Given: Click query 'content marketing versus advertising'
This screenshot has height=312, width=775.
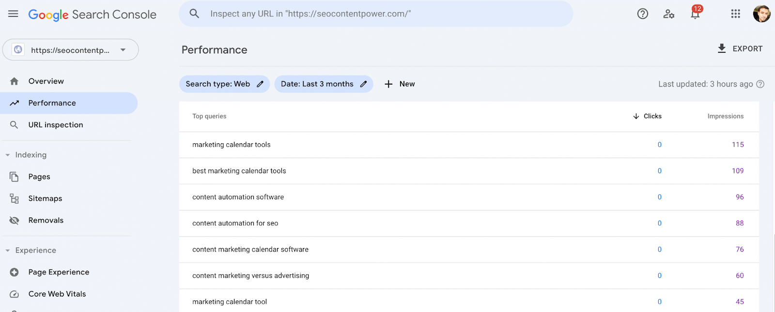Looking at the screenshot, I should 251,276.
